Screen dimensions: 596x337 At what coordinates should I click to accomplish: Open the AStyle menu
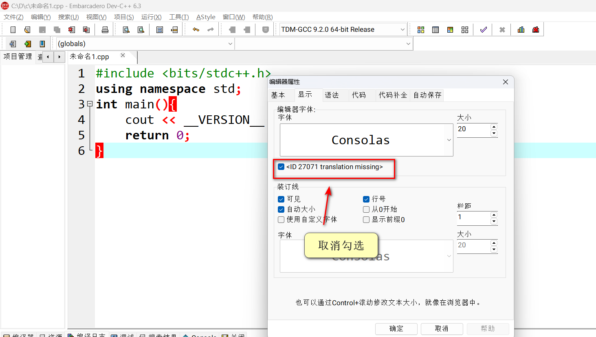coord(206,17)
